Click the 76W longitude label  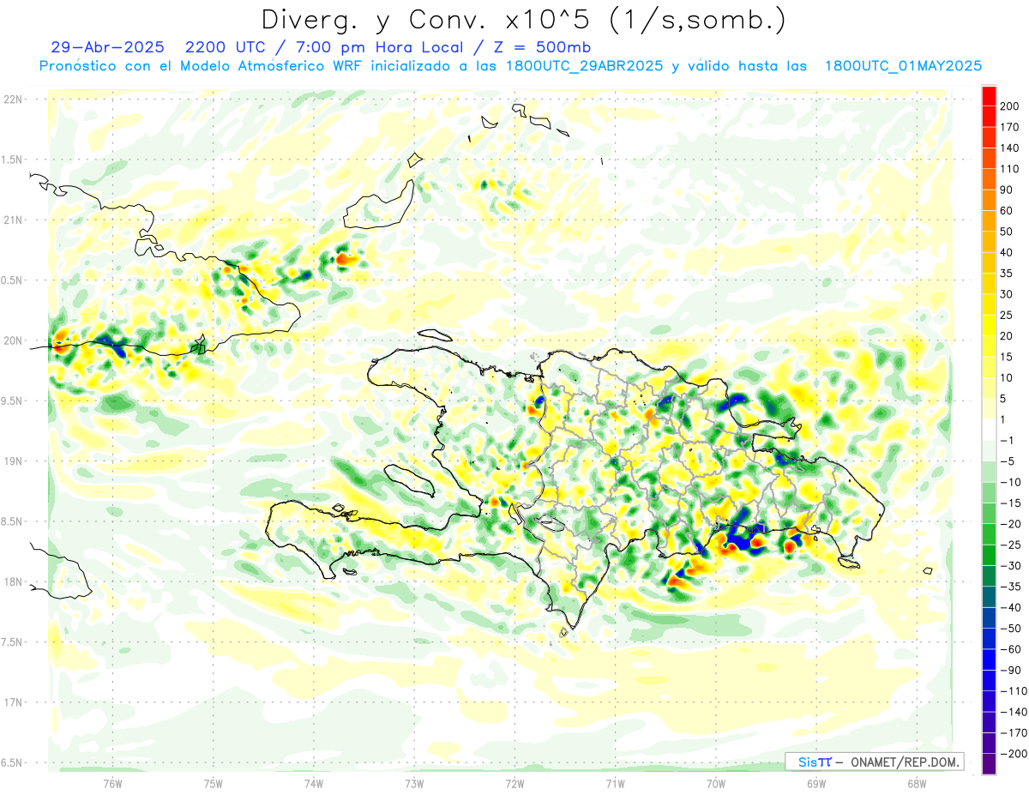pos(112,783)
